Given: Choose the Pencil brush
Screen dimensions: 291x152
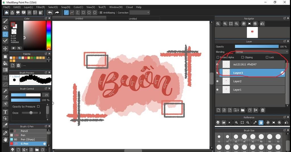Looking at the screenshot, I should point(28,131).
